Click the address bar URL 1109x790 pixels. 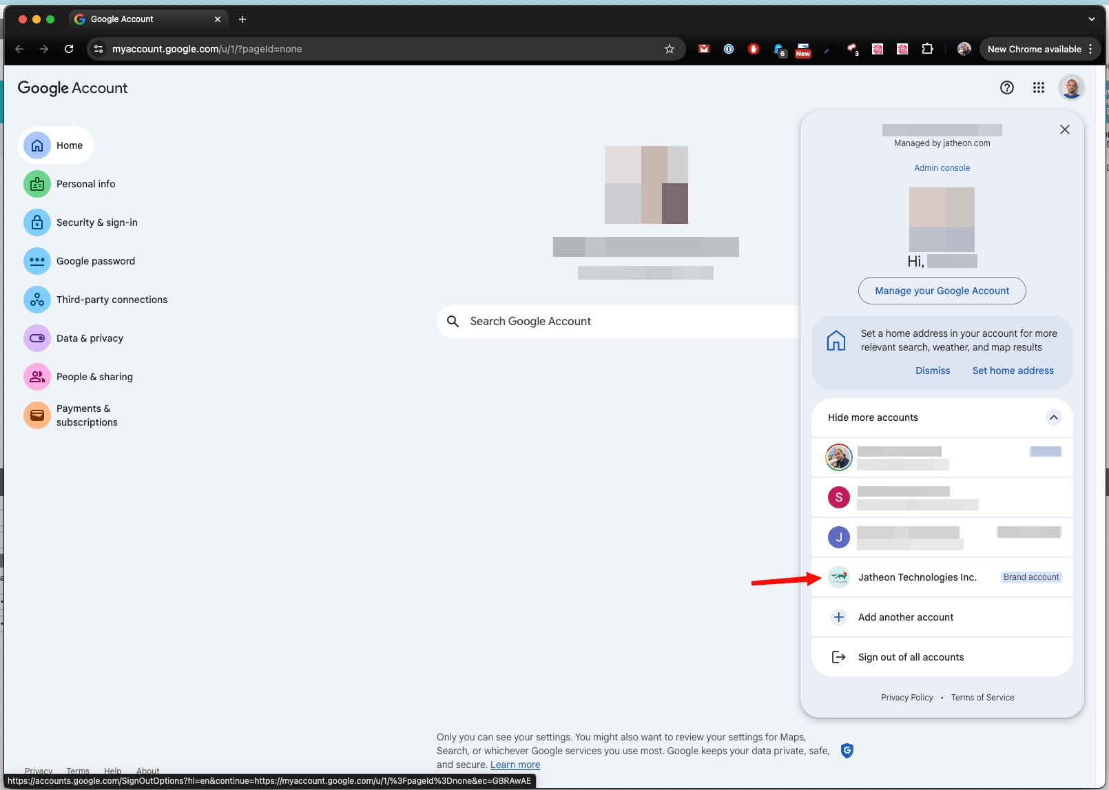pyautogui.click(x=207, y=49)
